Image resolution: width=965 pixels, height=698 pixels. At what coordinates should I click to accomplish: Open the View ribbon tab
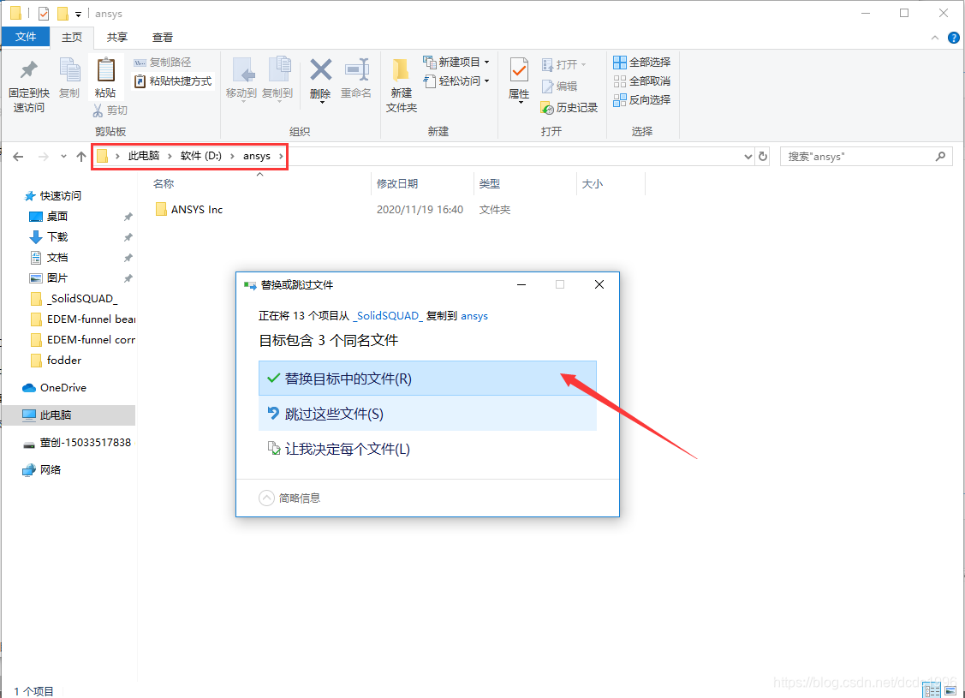[x=163, y=37]
